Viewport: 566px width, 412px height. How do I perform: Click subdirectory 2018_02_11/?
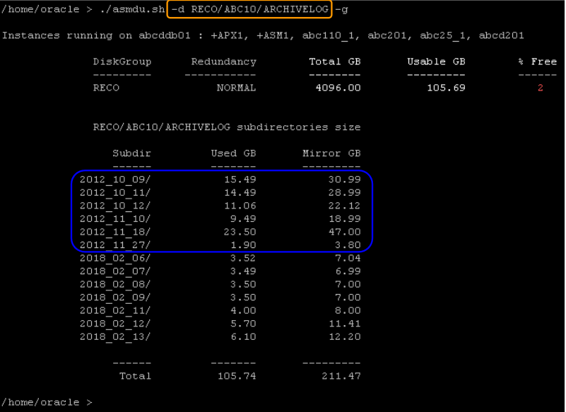tap(114, 310)
